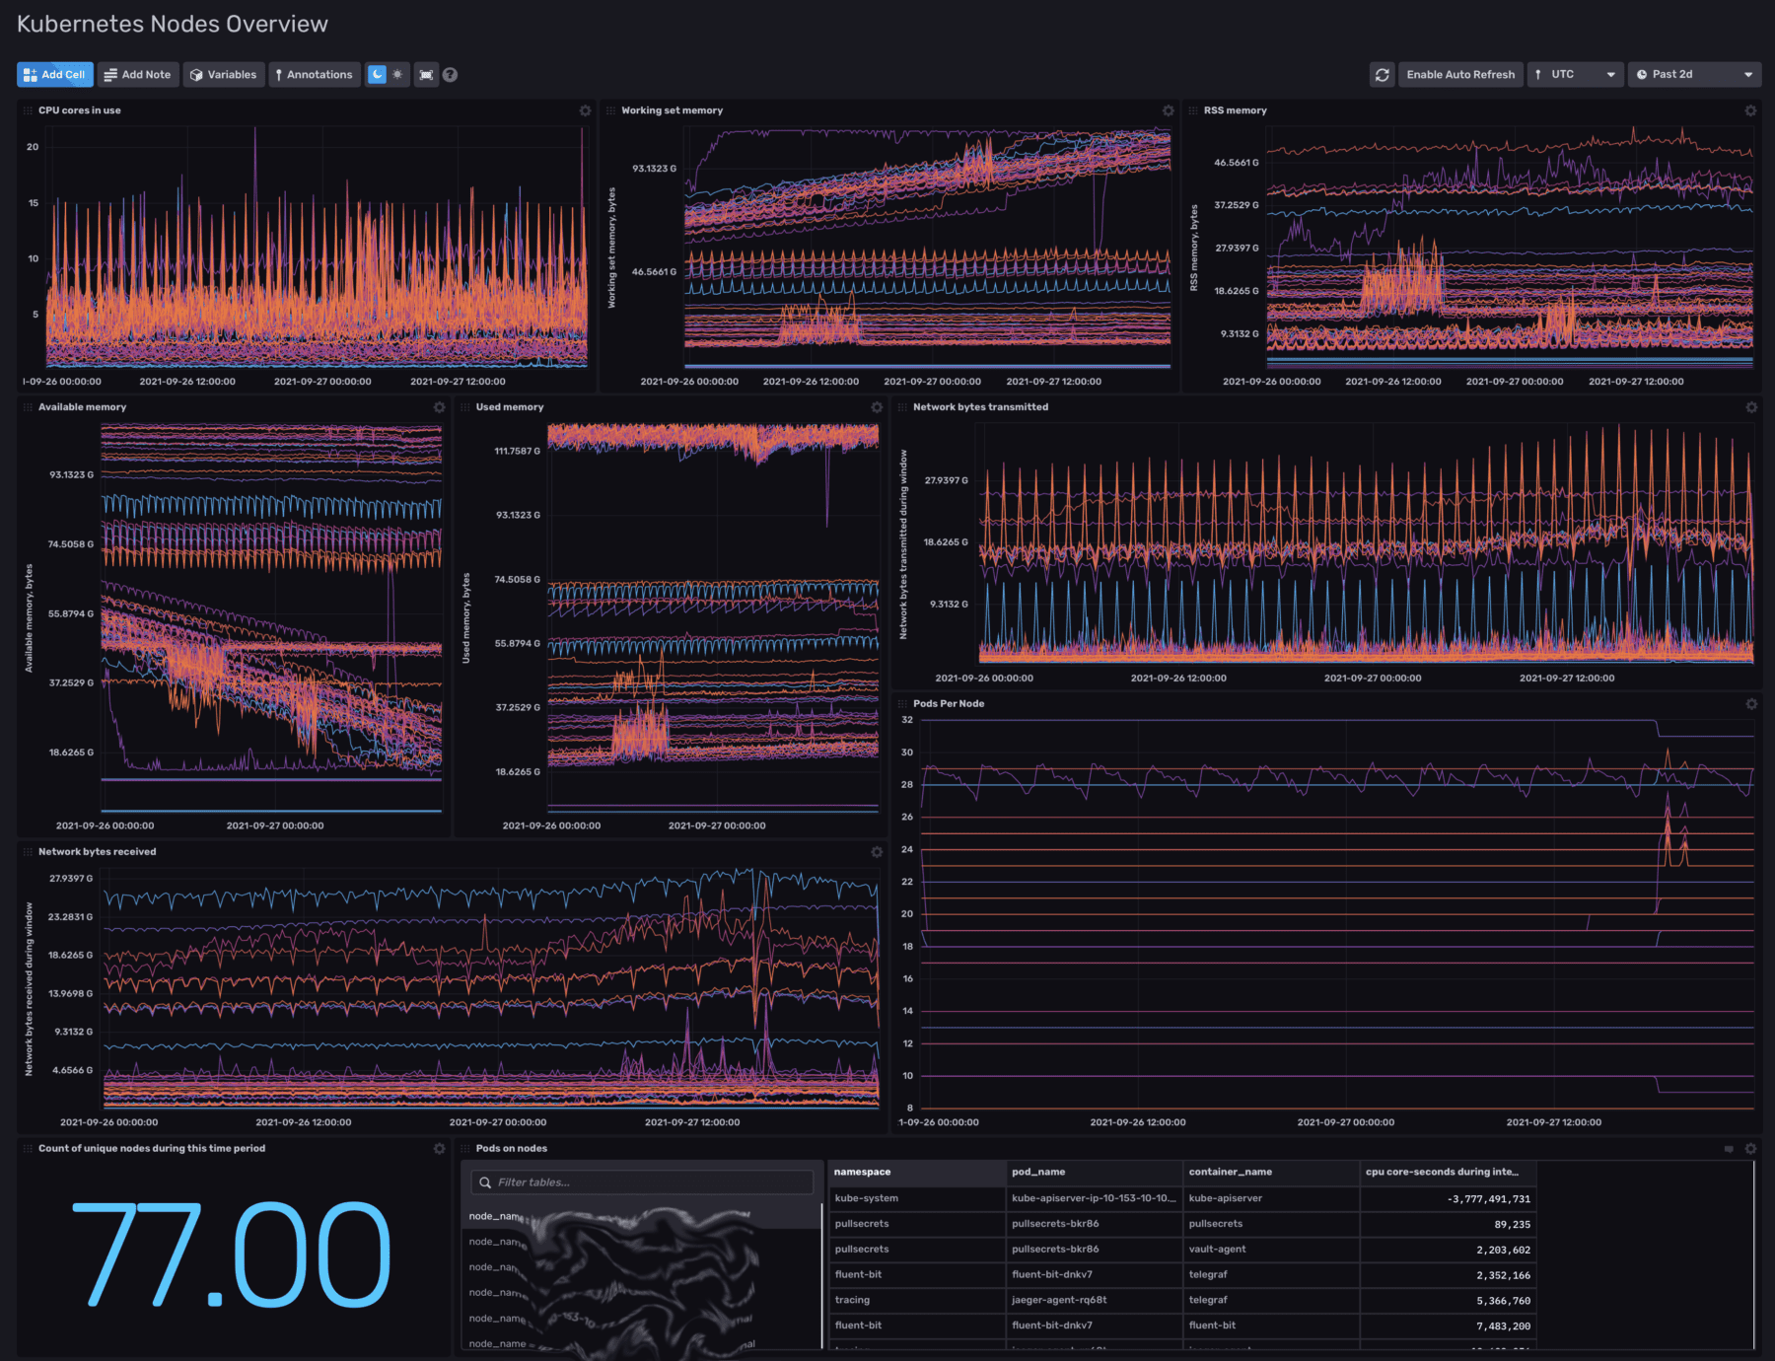The width and height of the screenshot is (1775, 1361).
Task: Click the namespace column header
Action: pos(863,1172)
